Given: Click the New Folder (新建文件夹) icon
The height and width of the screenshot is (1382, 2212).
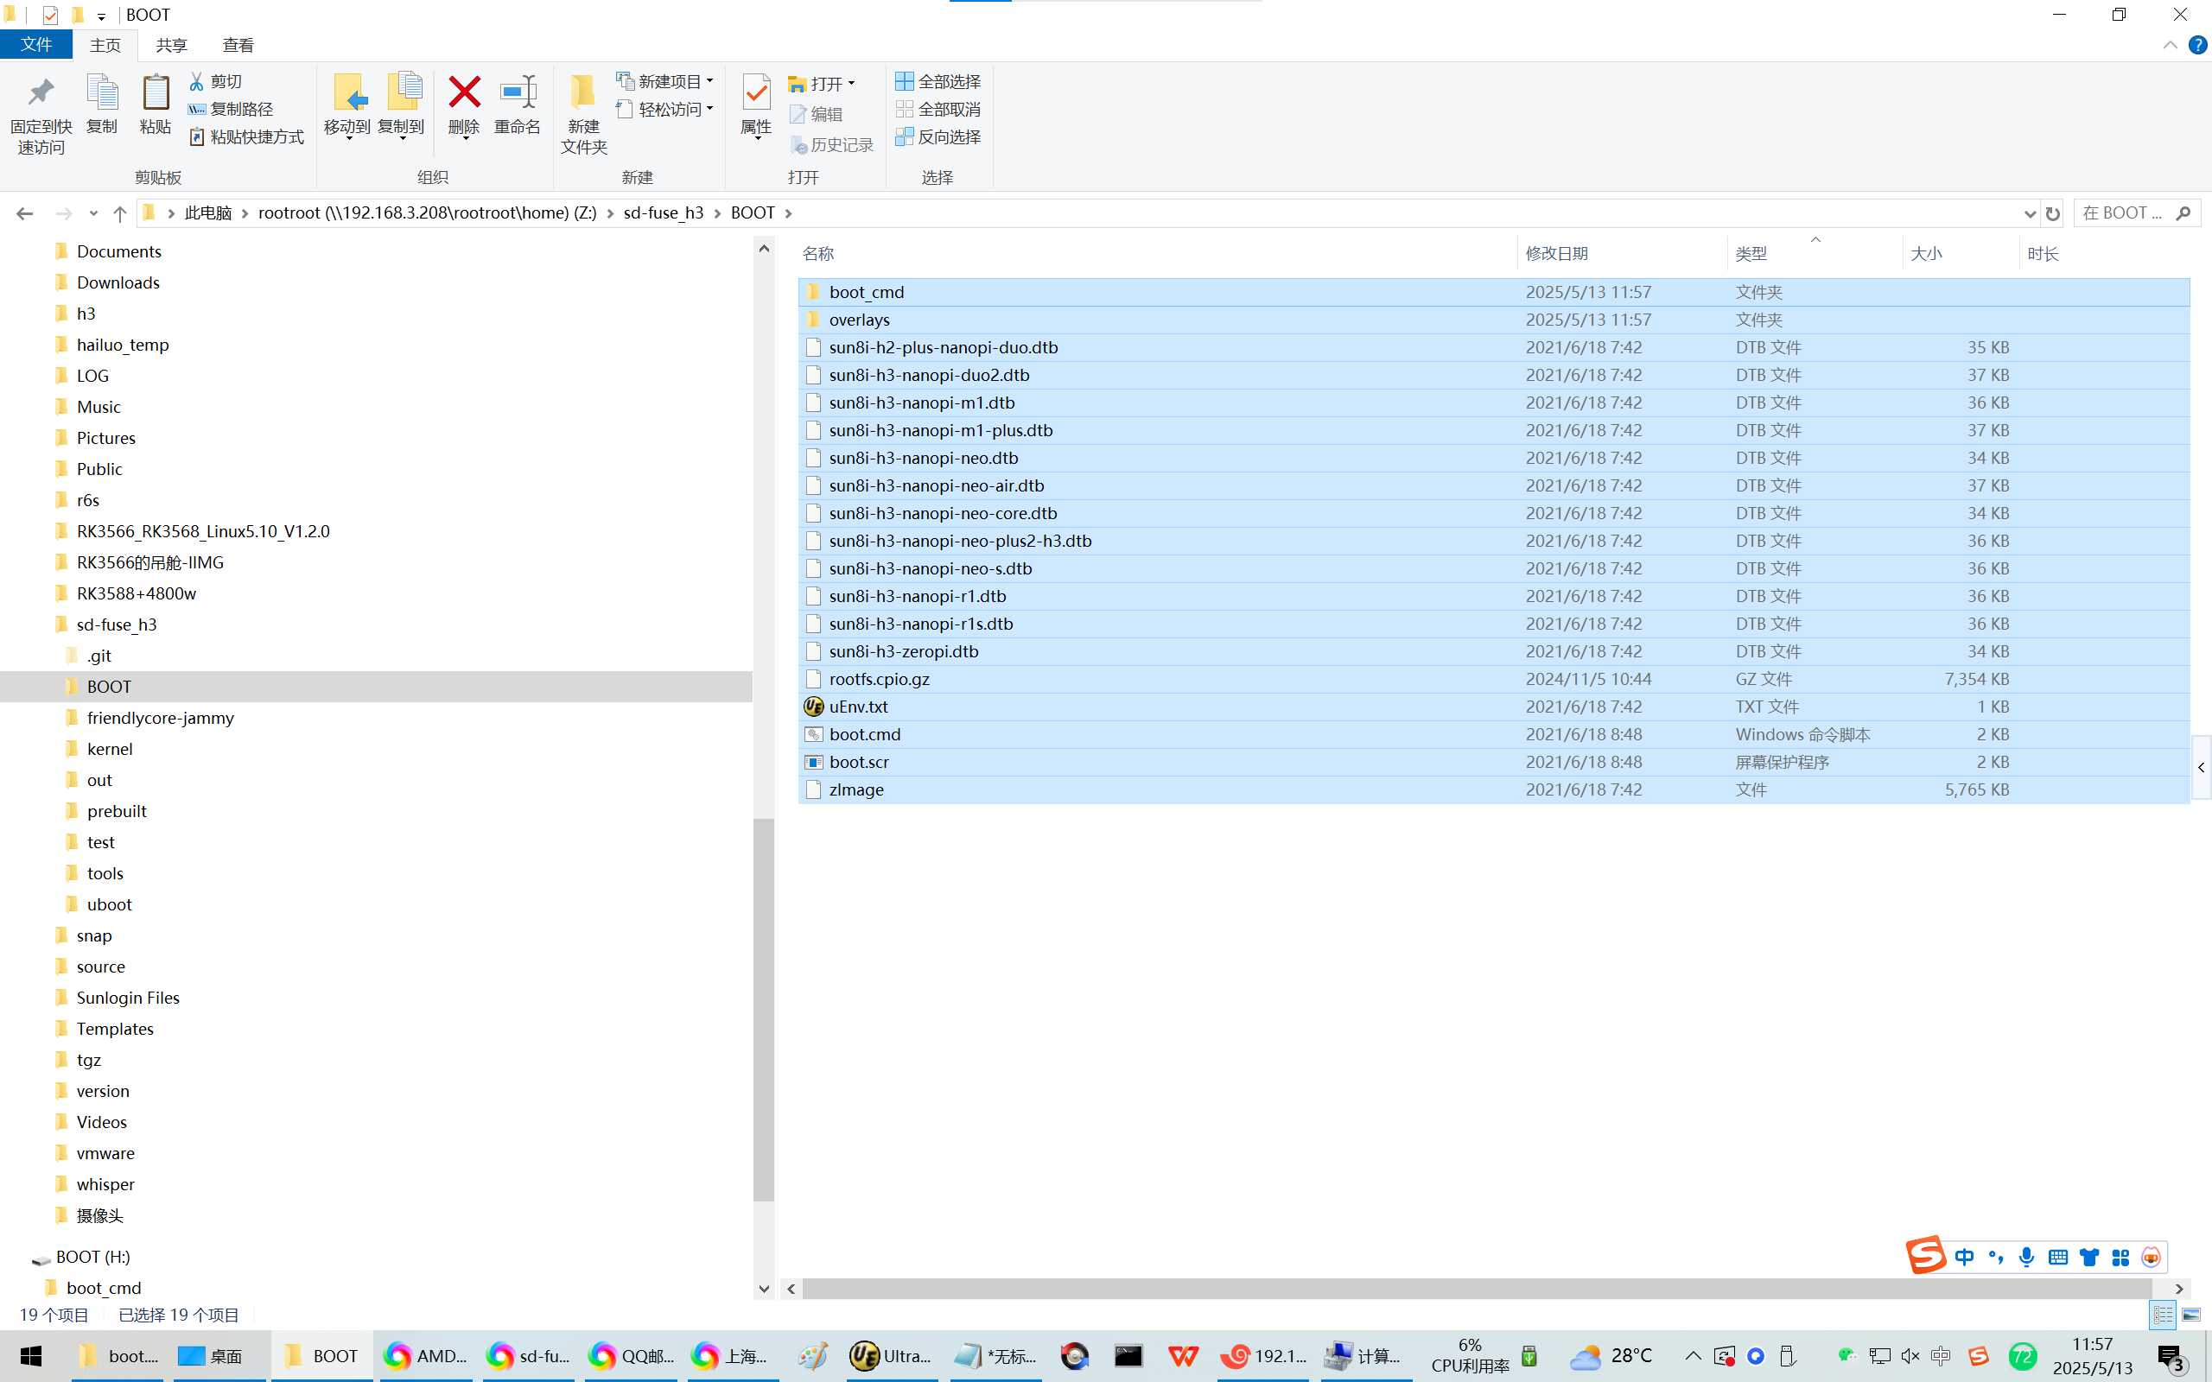Looking at the screenshot, I should point(583,93).
